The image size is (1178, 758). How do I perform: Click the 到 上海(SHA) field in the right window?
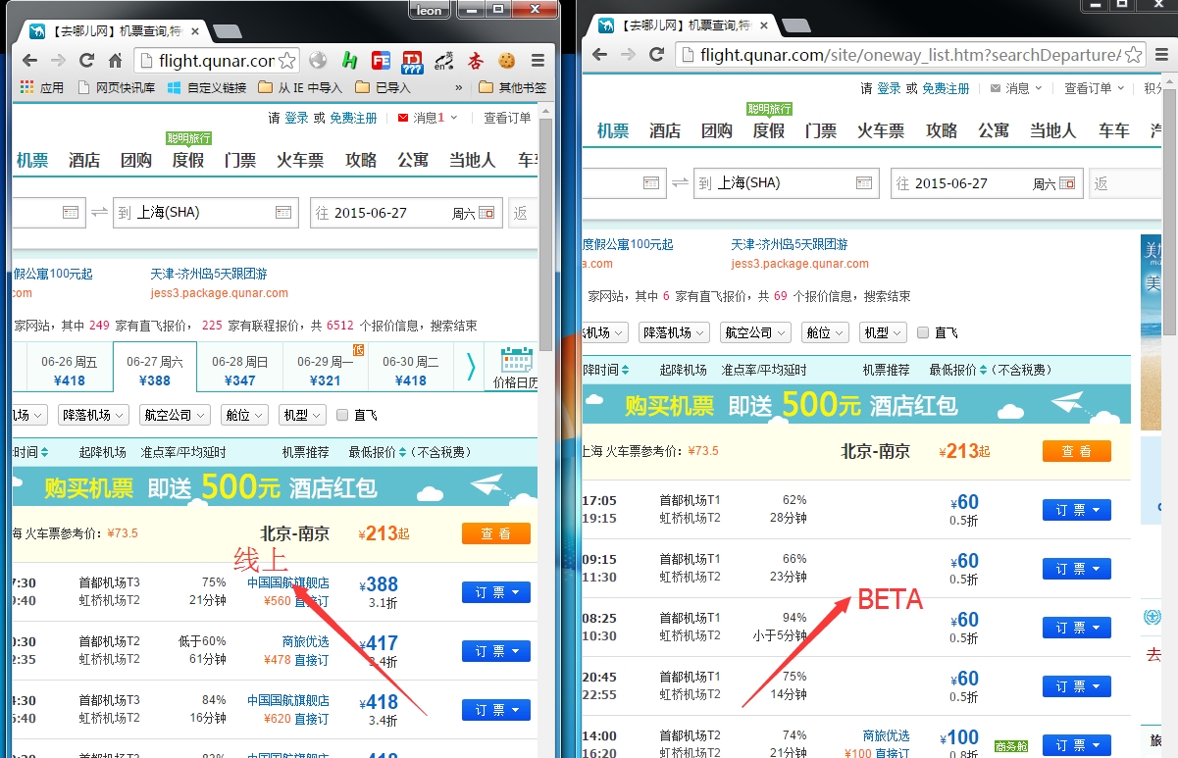coord(787,182)
